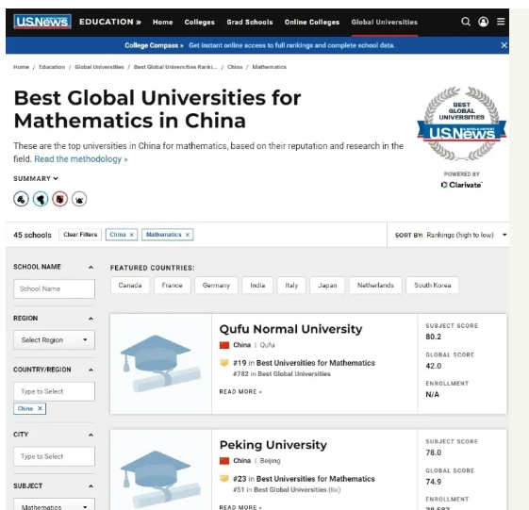
Task: Collapse the School Name filter section
Action: pyautogui.click(x=91, y=267)
